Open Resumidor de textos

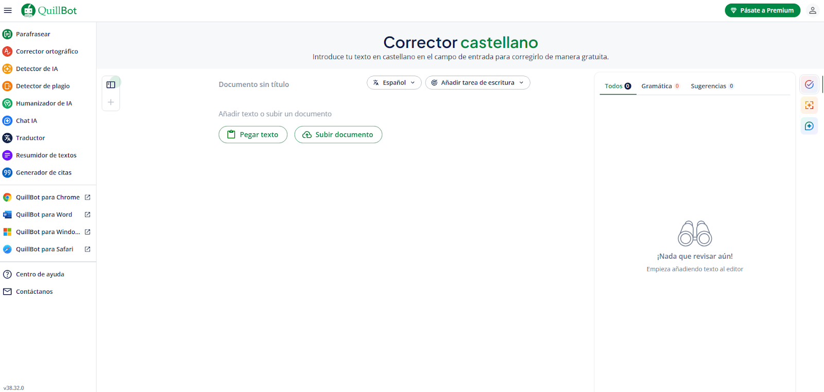(x=46, y=155)
